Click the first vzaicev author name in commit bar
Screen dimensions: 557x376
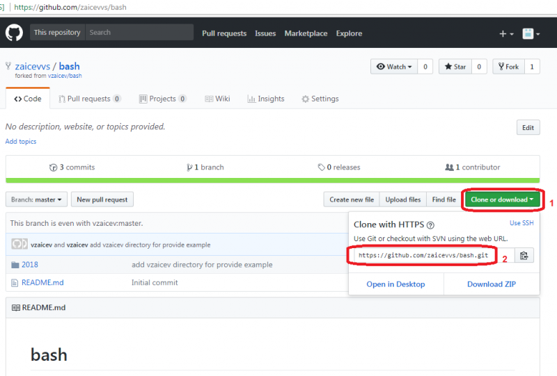[41, 245]
